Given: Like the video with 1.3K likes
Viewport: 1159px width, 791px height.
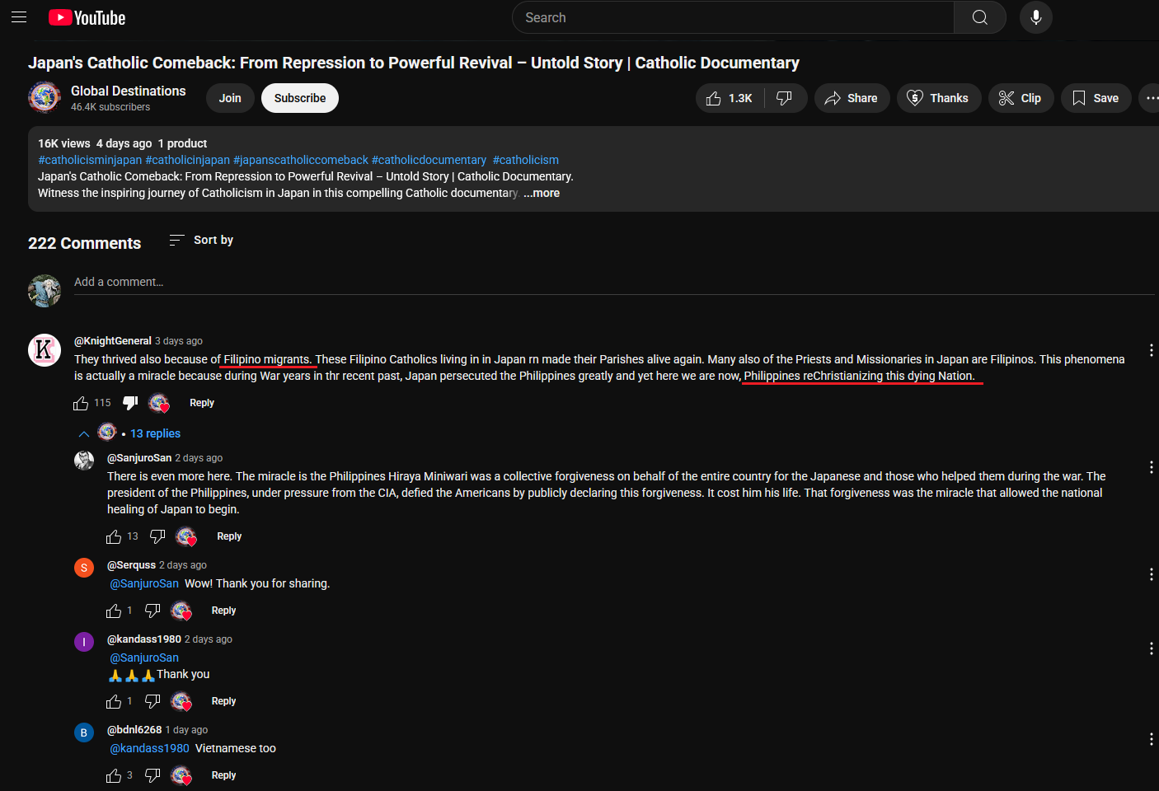Looking at the screenshot, I should [x=730, y=98].
